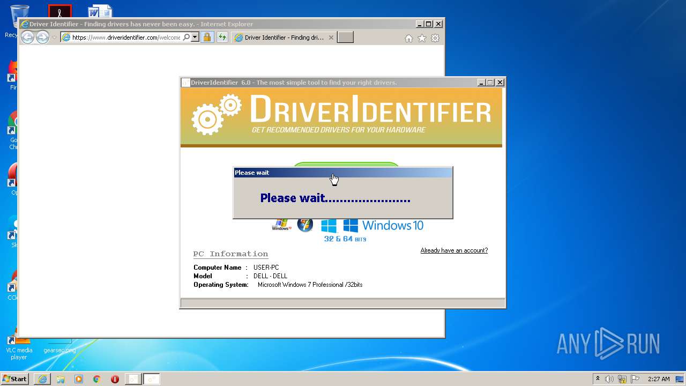Screen dimensions: 686x386
Task: Click the DriverIdentifier gears logo
Action: point(217,114)
